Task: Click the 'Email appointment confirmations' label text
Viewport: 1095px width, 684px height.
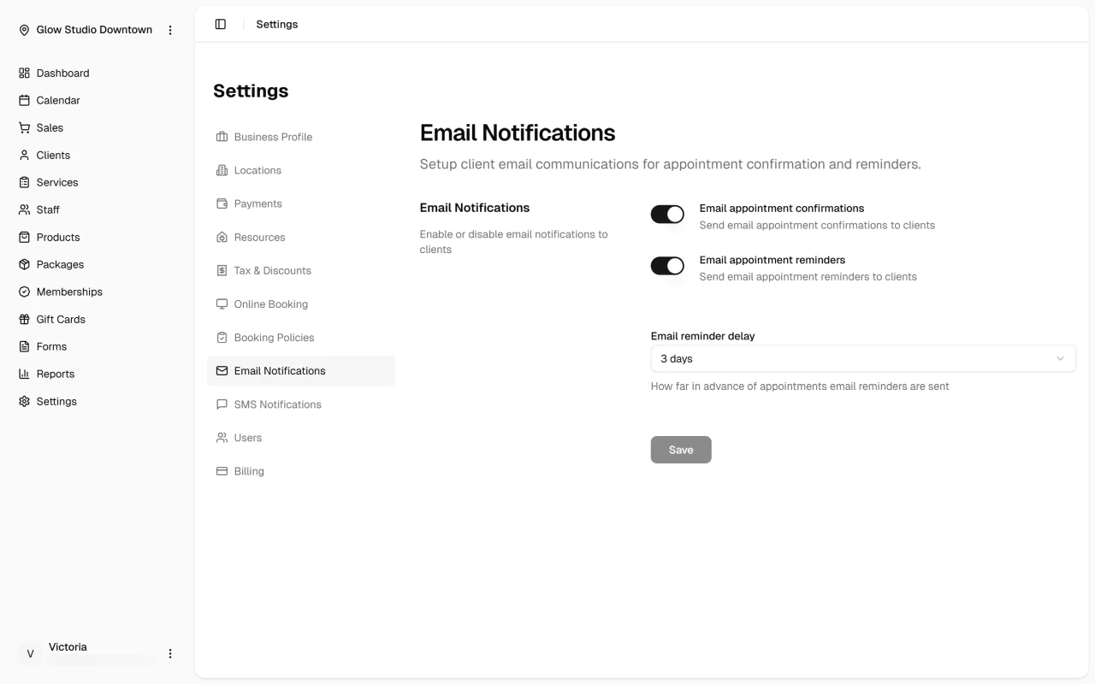Action: tap(782, 208)
